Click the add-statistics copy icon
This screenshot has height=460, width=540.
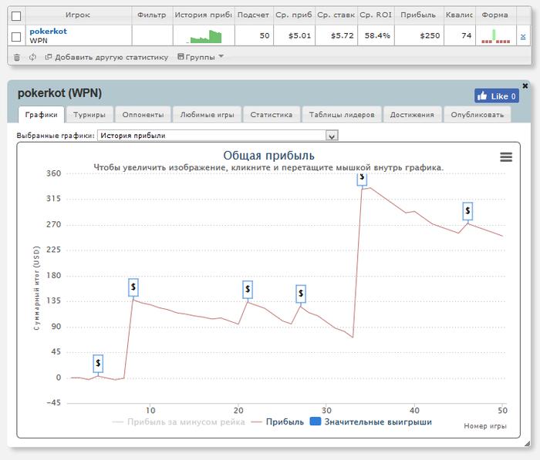pyautogui.click(x=48, y=57)
